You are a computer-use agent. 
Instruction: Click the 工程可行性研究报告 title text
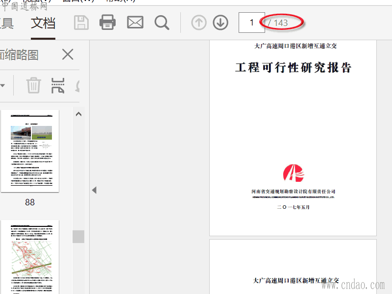click(x=293, y=68)
